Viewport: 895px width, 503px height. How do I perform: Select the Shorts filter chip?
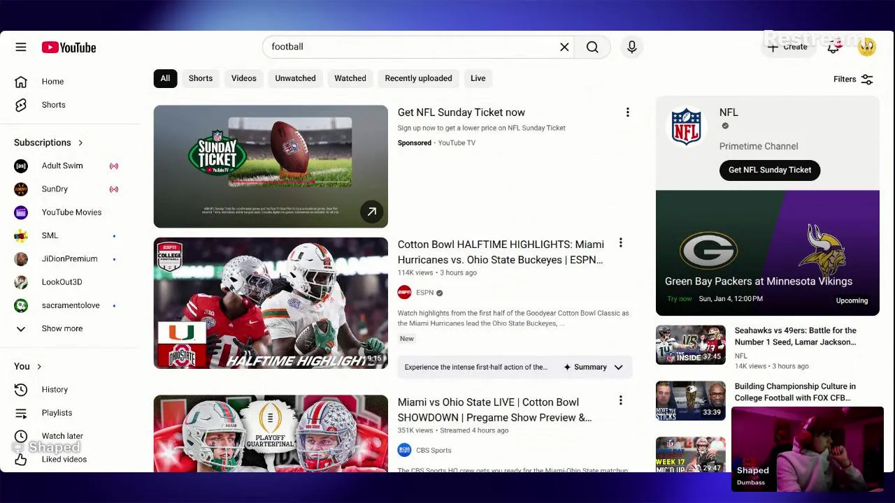coord(201,78)
